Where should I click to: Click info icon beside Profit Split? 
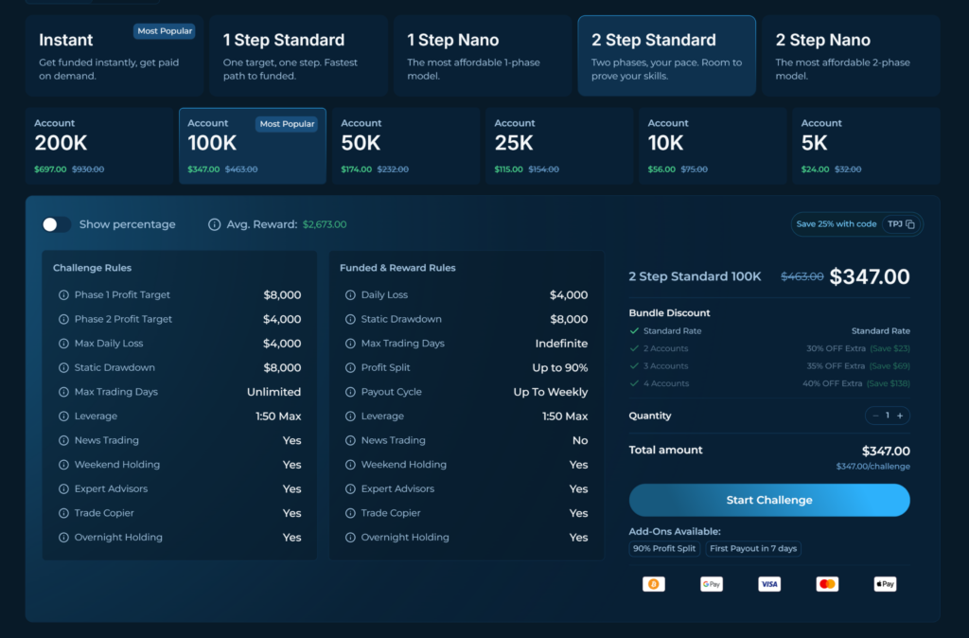350,368
